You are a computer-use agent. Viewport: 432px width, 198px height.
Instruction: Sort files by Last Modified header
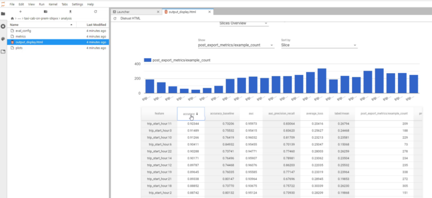point(92,25)
